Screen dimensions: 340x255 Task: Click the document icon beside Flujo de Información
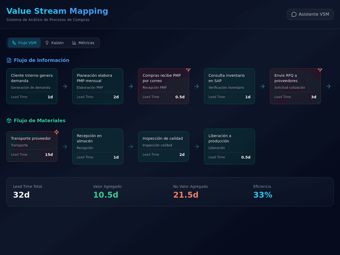[9, 60]
